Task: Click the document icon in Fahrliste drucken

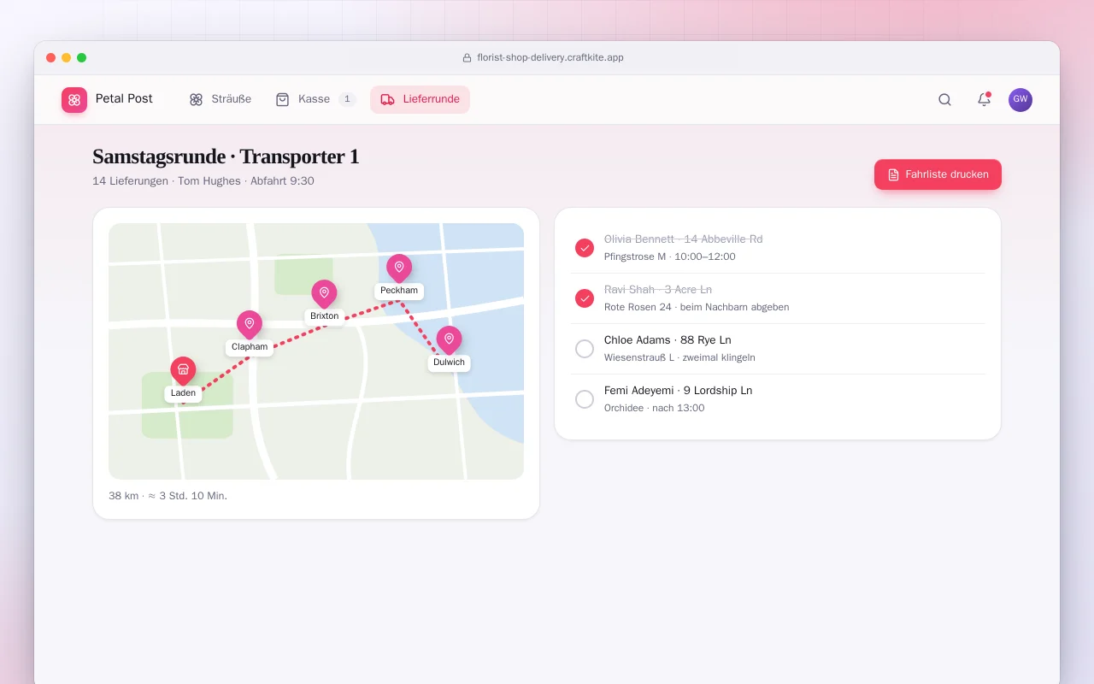Action: click(x=894, y=174)
